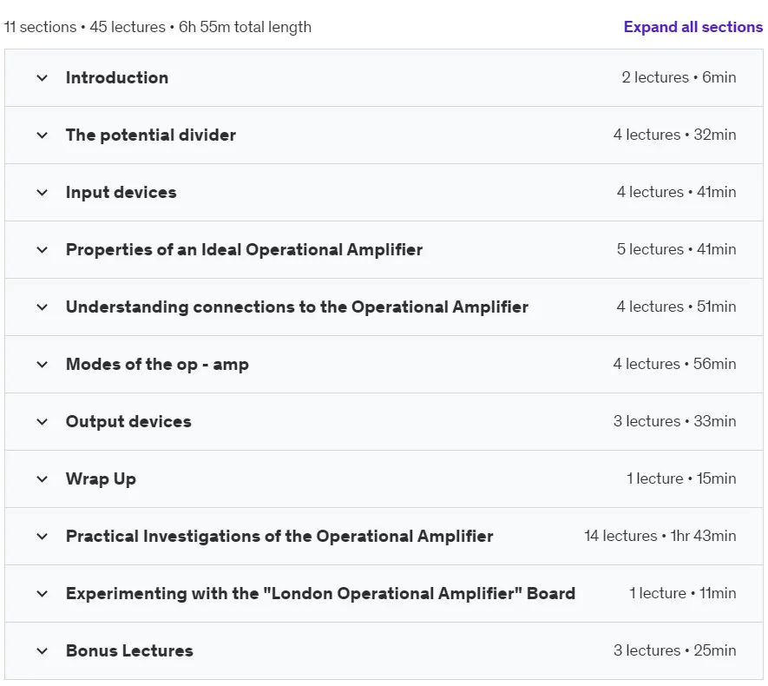Expand the Introduction section chevron
The width and height of the screenshot is (768, 686).
[x=43, y=78]
